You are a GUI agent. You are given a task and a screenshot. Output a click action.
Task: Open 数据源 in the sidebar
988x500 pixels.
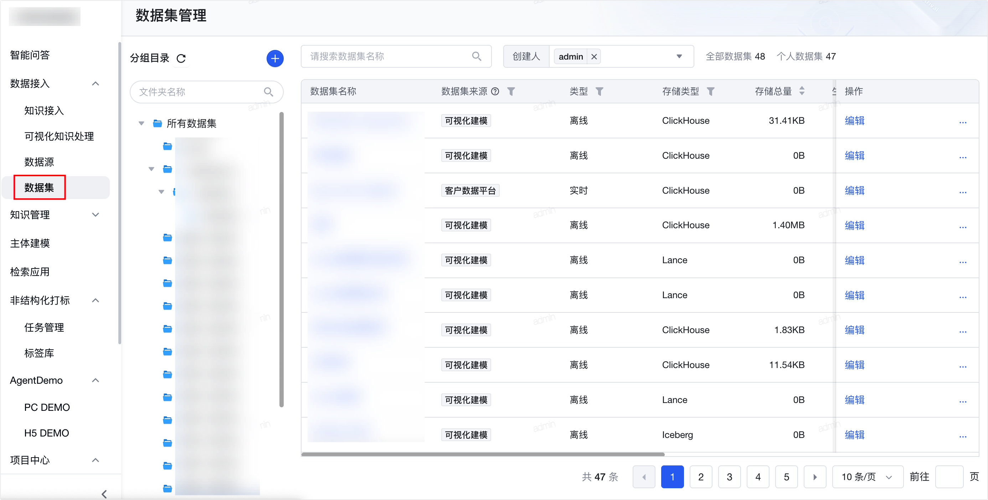point(39,162)
